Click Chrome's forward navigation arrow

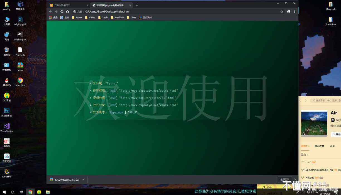click(56, 12)
